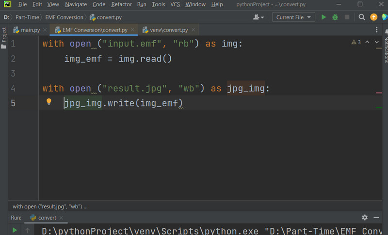The width and height of the screenshot is (388, 235).
Task: Open the Tools menu
Action: (159, 4)
